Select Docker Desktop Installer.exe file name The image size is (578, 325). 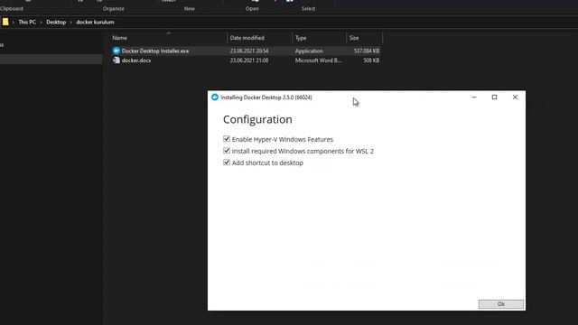click(155, 51)
